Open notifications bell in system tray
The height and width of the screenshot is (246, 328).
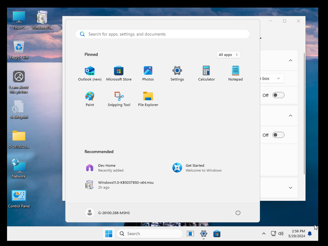coord(310,234)
